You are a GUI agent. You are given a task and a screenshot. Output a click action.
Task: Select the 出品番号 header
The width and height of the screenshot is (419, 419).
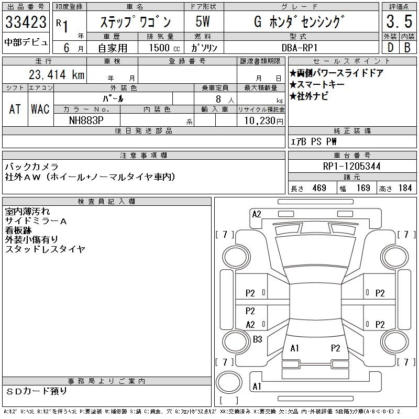pos(26,7)
